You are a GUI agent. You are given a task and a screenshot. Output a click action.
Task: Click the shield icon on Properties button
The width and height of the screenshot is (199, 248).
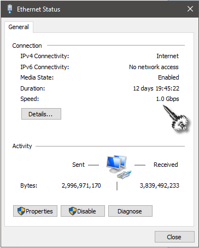21,211
